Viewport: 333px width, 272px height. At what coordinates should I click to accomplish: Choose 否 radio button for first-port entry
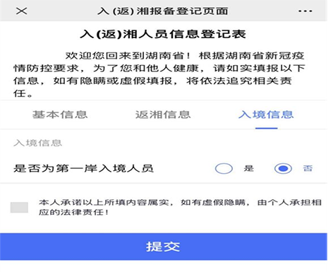[x=284, y=168]
